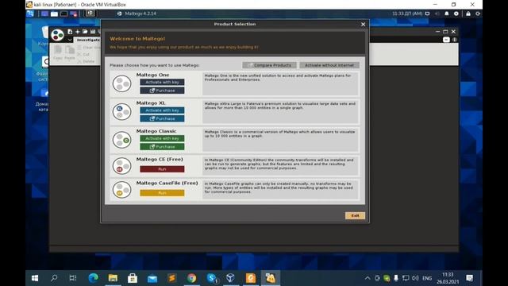508x286 pixels.
Task: Open the Mail app from the taskbar
Action: 152,278
